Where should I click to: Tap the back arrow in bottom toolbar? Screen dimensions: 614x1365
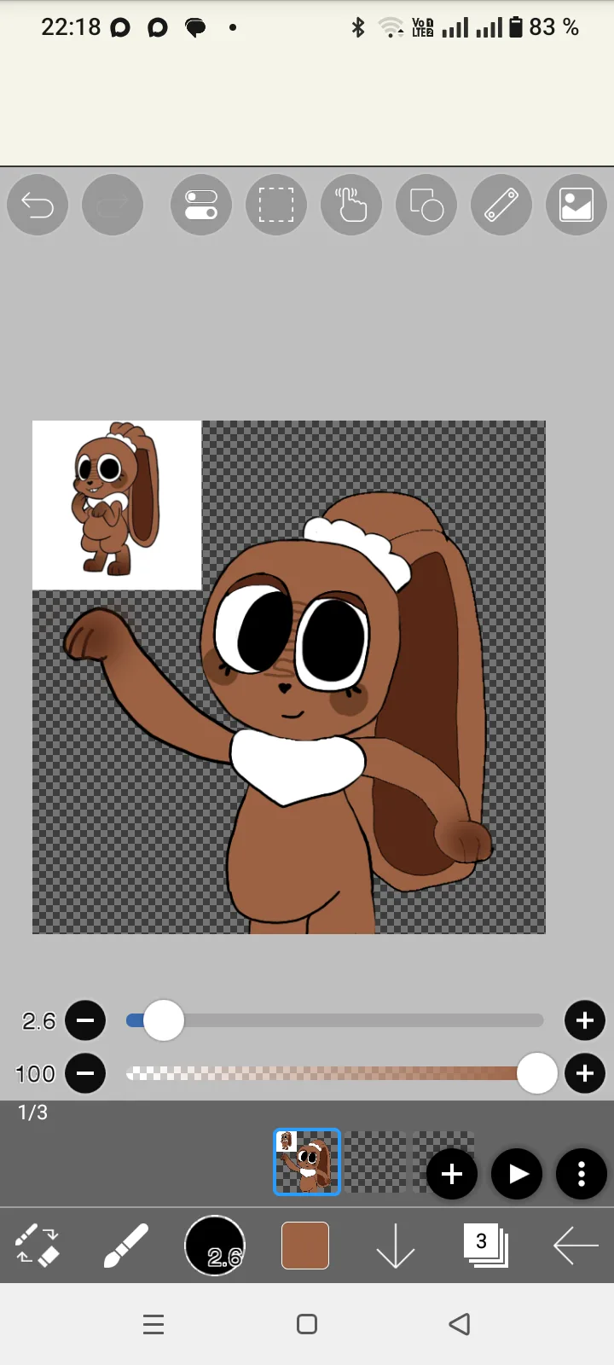coord(576,1246)
